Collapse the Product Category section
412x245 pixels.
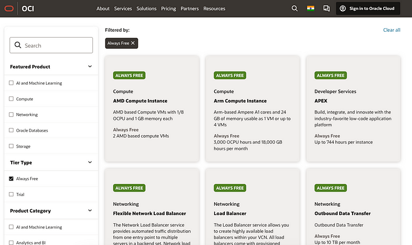coord(90,211)
